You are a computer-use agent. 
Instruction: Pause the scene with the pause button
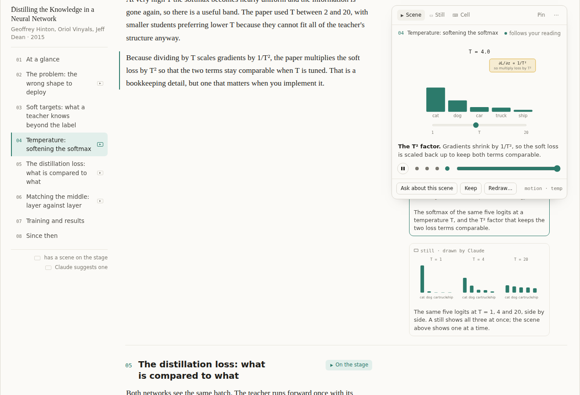coord(403,169)
